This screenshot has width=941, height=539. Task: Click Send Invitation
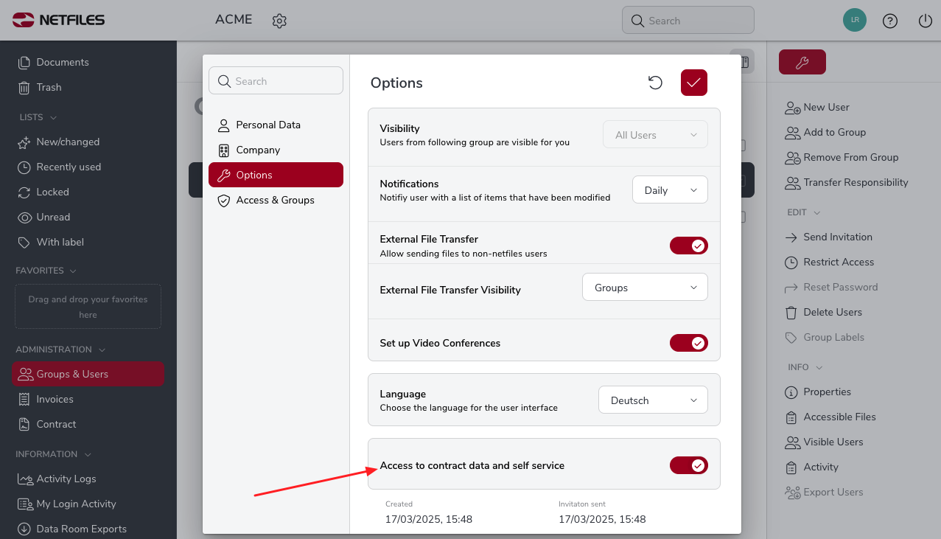coord(828,237)
